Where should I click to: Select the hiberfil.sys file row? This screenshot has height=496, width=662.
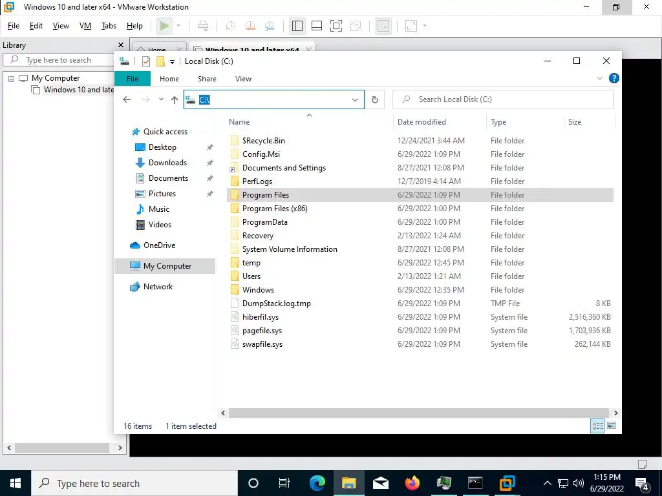(420, 317)
